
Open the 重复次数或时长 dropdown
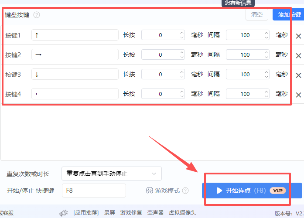[x=111, y=174]
